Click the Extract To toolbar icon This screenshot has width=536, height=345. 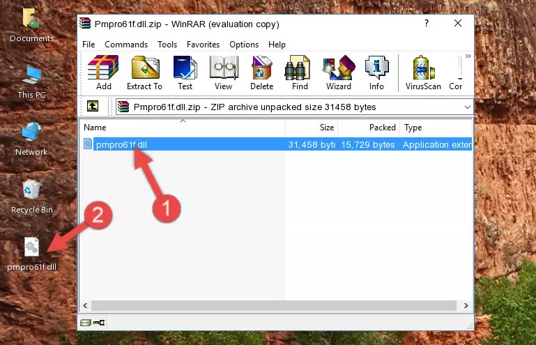(x=144, y=72)
